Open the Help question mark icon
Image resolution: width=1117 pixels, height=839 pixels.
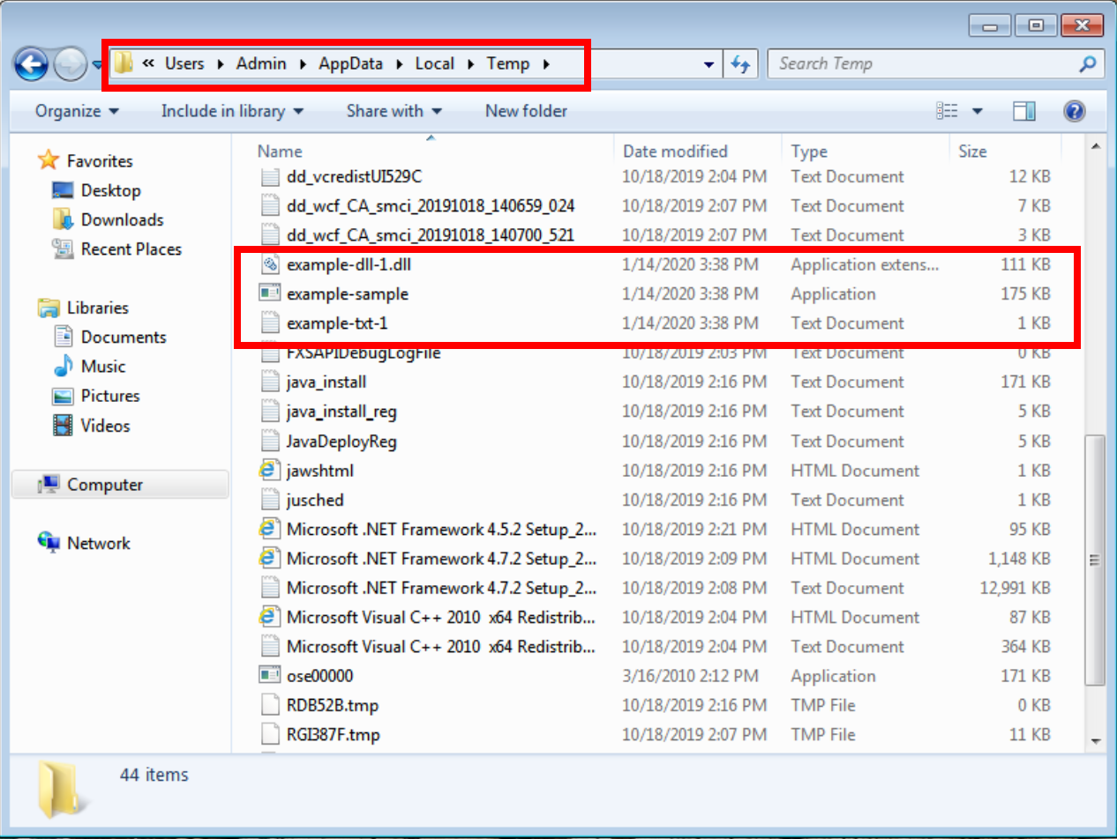coord(1074,111)
